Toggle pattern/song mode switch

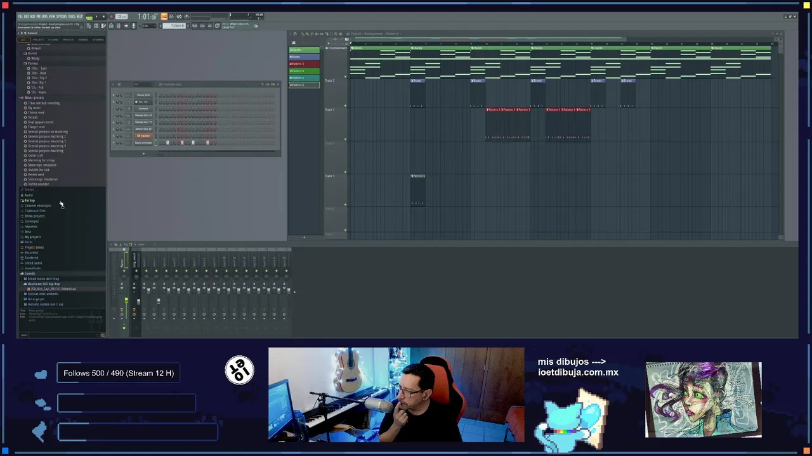click(89, 17)
